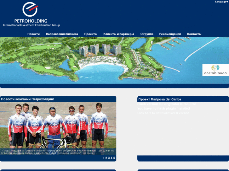Switch to news slide 4
This screenshot has height=171, width=229.
[x=112, y=158]
